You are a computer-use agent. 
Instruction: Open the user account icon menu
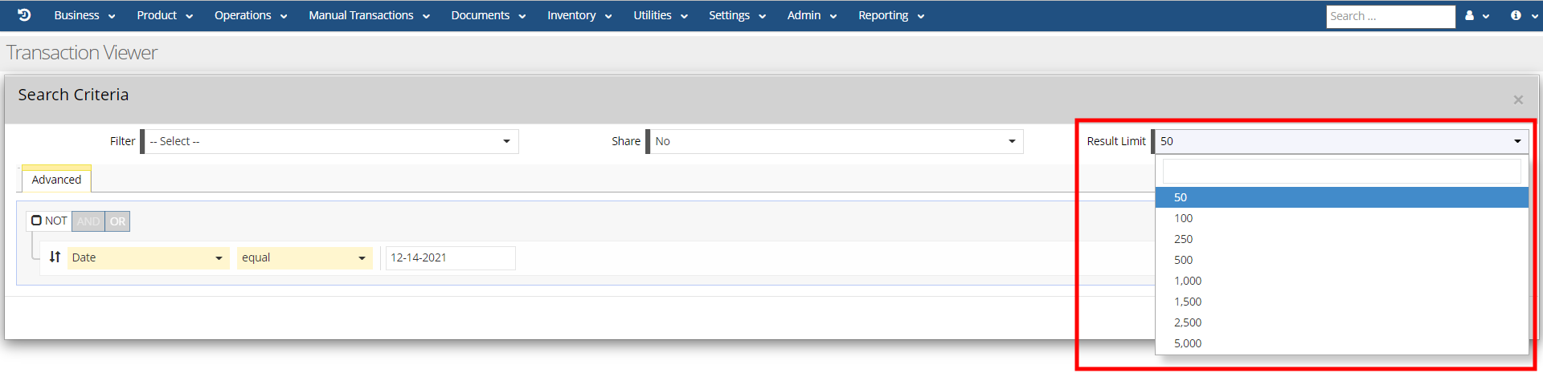1475,16
